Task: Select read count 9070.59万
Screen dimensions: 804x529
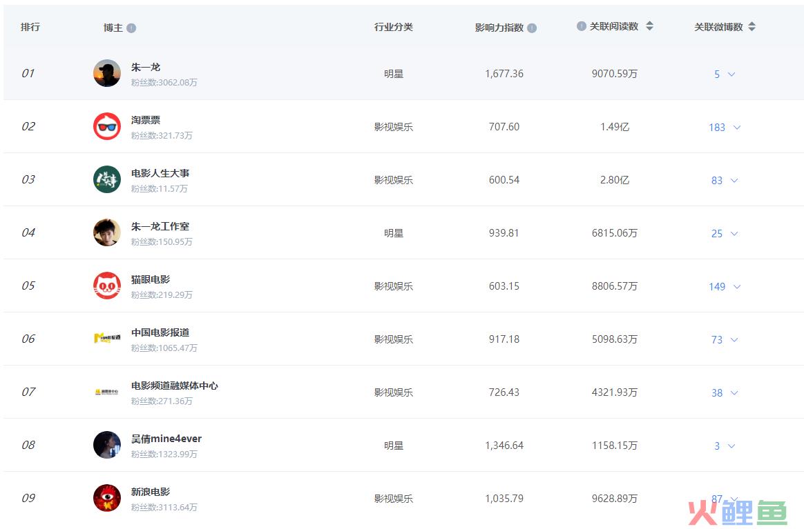Action: click(x=614, y=74)
